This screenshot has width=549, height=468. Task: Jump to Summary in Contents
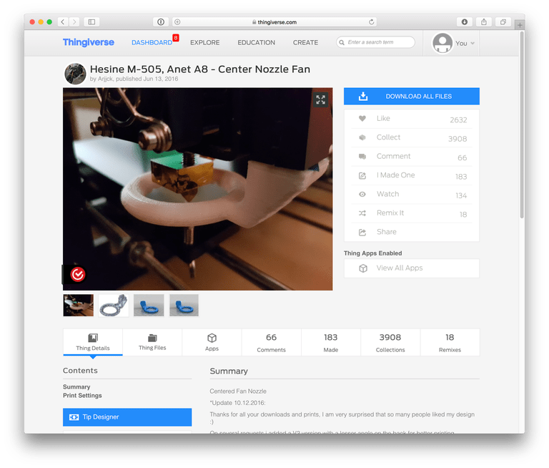click(x=76, y=386)
